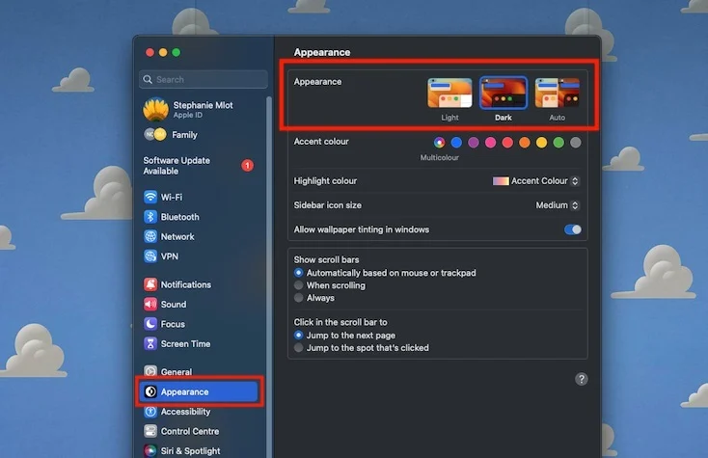The width and height of the screenshot is (708, 458).
Task: Click the Family avatars icon
Action: (155, 134)
